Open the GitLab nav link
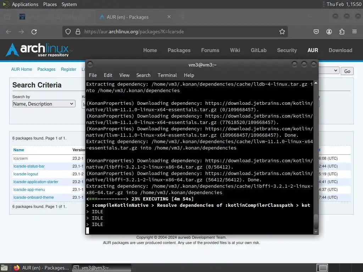This screenshot has height=272, width=363. (x=258, y=50)
